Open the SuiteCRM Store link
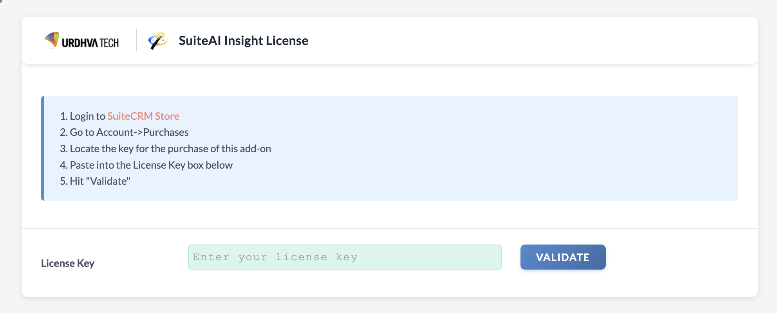The image size is (777, 313). [143, 116]
